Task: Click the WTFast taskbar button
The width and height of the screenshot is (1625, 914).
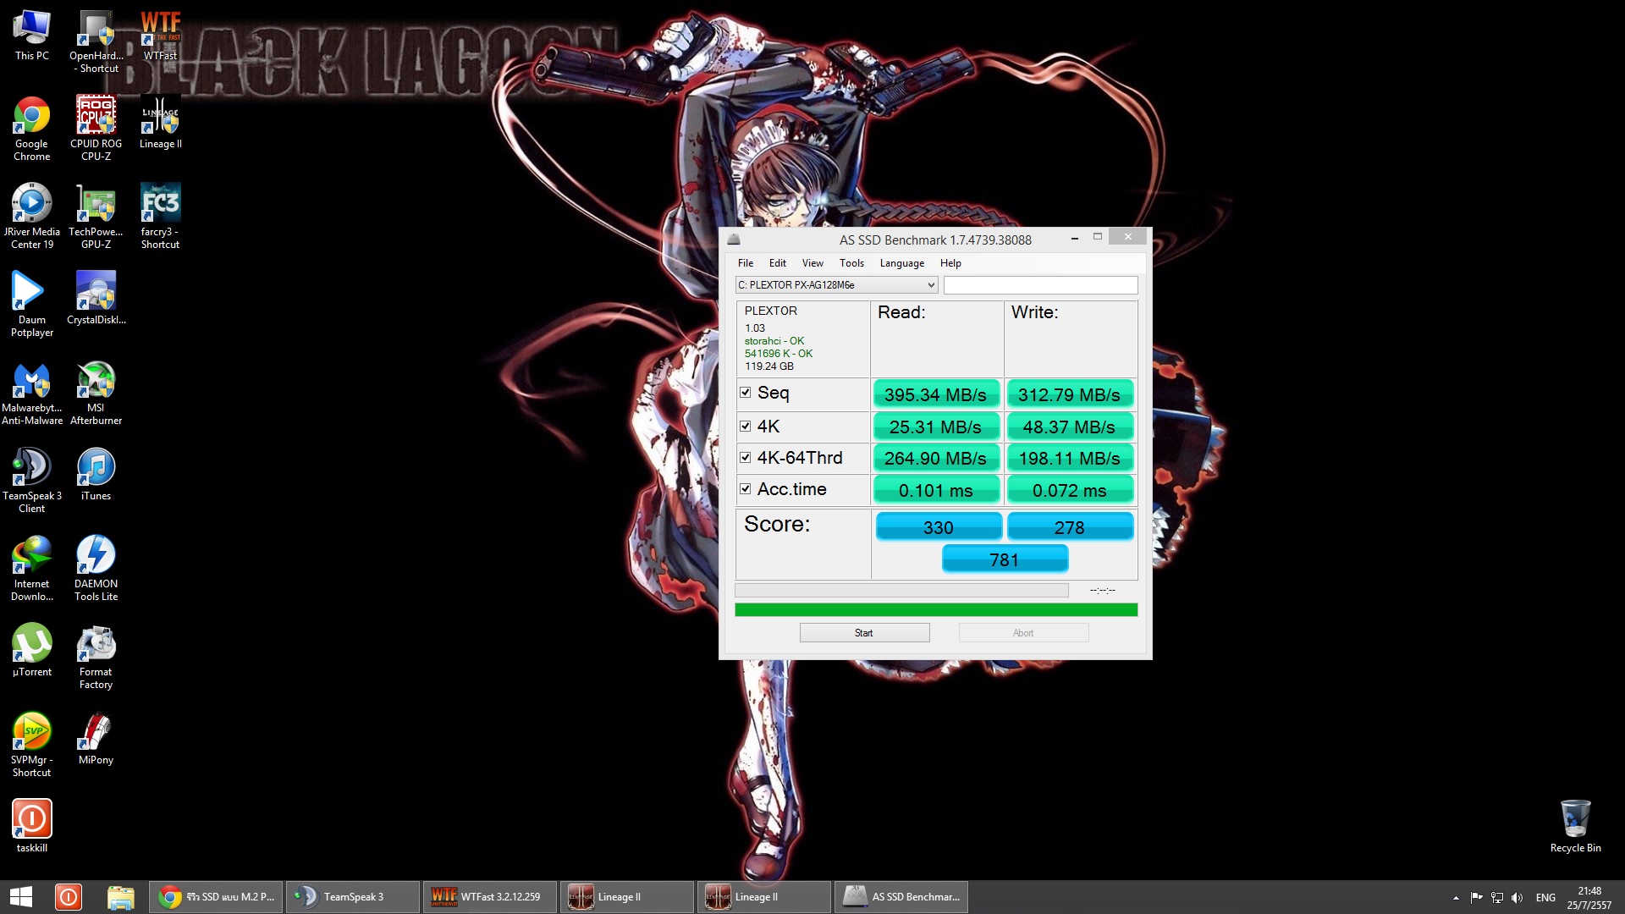Action: pos(489,897)
